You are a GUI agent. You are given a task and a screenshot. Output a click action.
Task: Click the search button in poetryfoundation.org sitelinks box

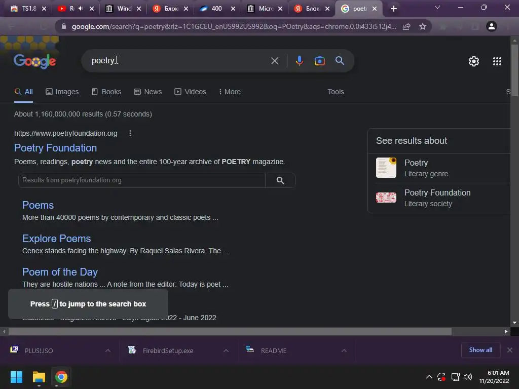point(280,180)
